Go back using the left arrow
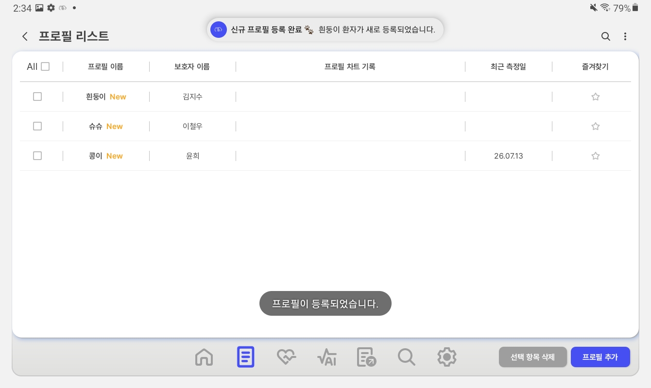 25,36
